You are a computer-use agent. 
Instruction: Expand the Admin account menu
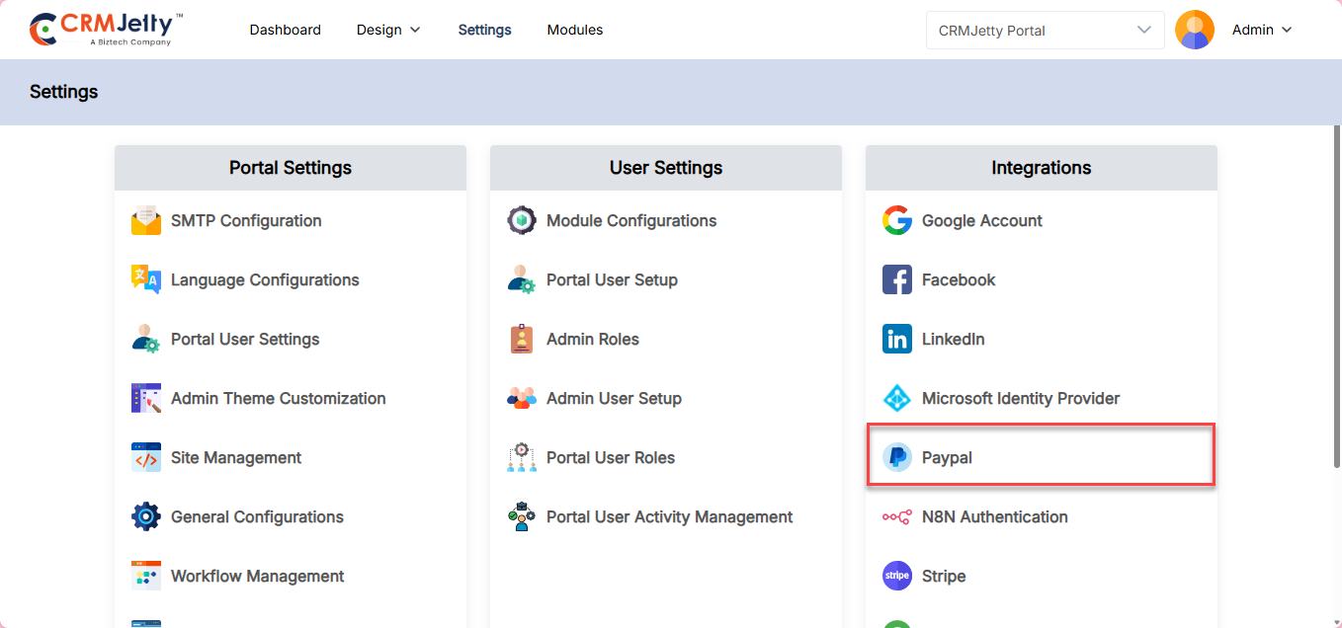(x=1262, y=30)
